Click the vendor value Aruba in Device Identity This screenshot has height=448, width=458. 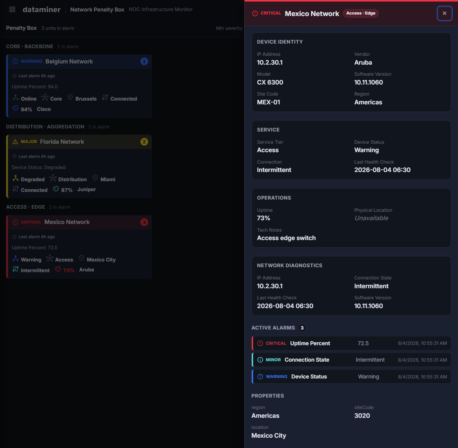[363, 62]
